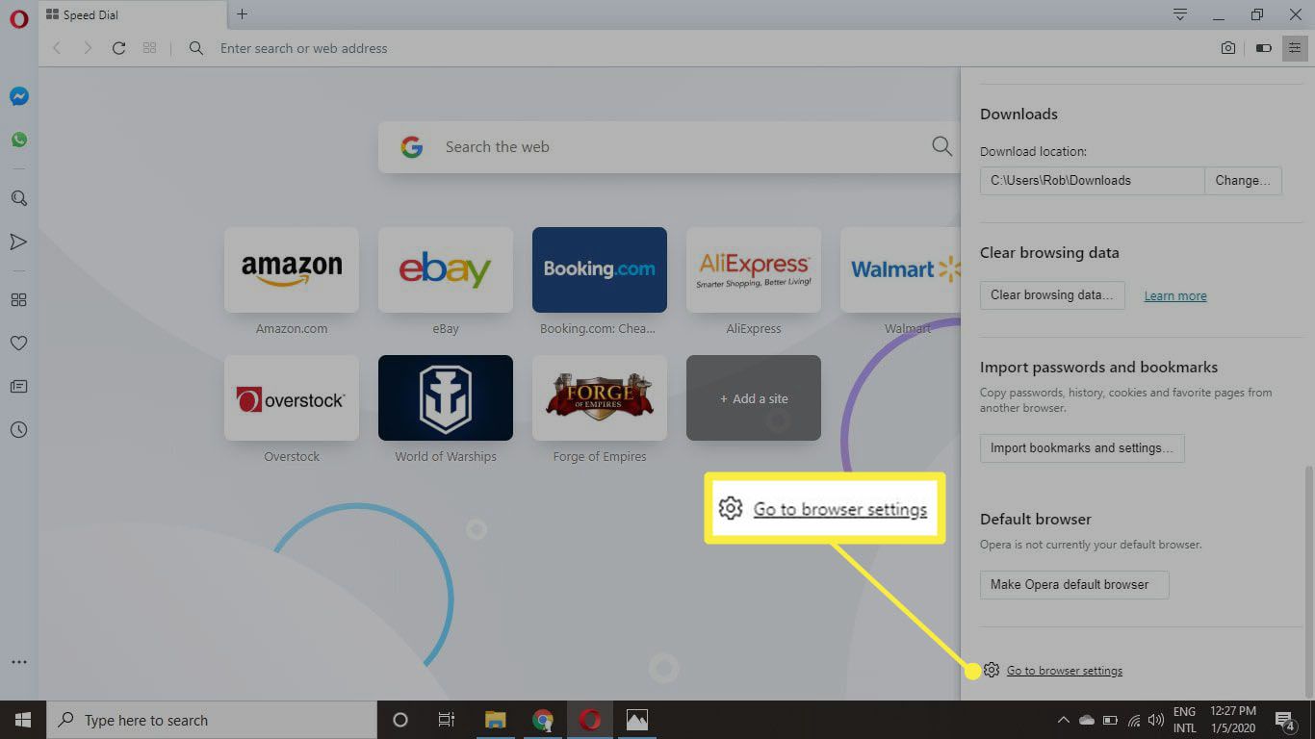Image resolution: width=1315 pixels, height=739 pixels.
Task: Open the Booking.com speed dial tile
Action: 600,269
